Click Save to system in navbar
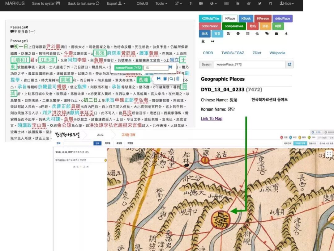Image resolution: width=334 pixels, height=251 pixels. pos(46,3)
